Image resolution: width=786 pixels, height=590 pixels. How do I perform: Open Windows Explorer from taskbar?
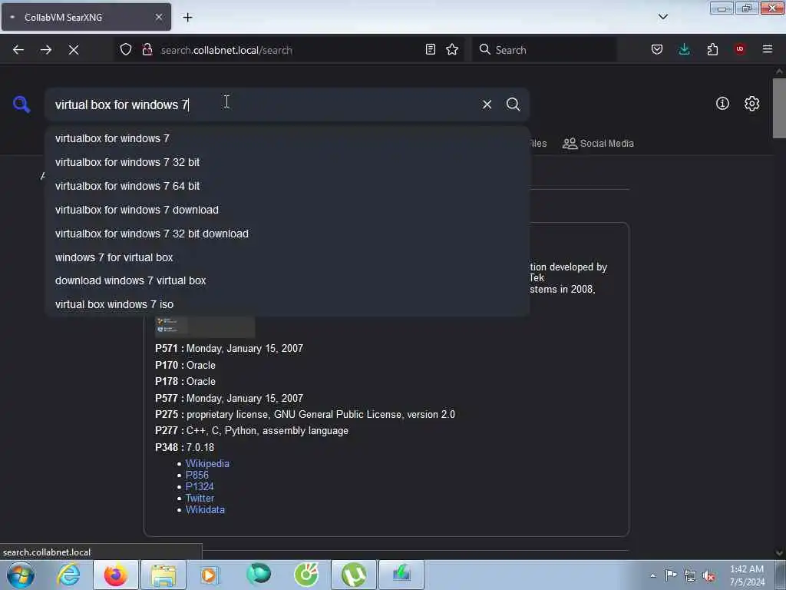pos(163,575)
